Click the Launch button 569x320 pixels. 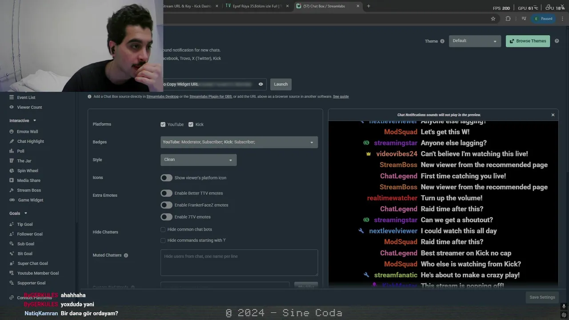pos(280,84)
